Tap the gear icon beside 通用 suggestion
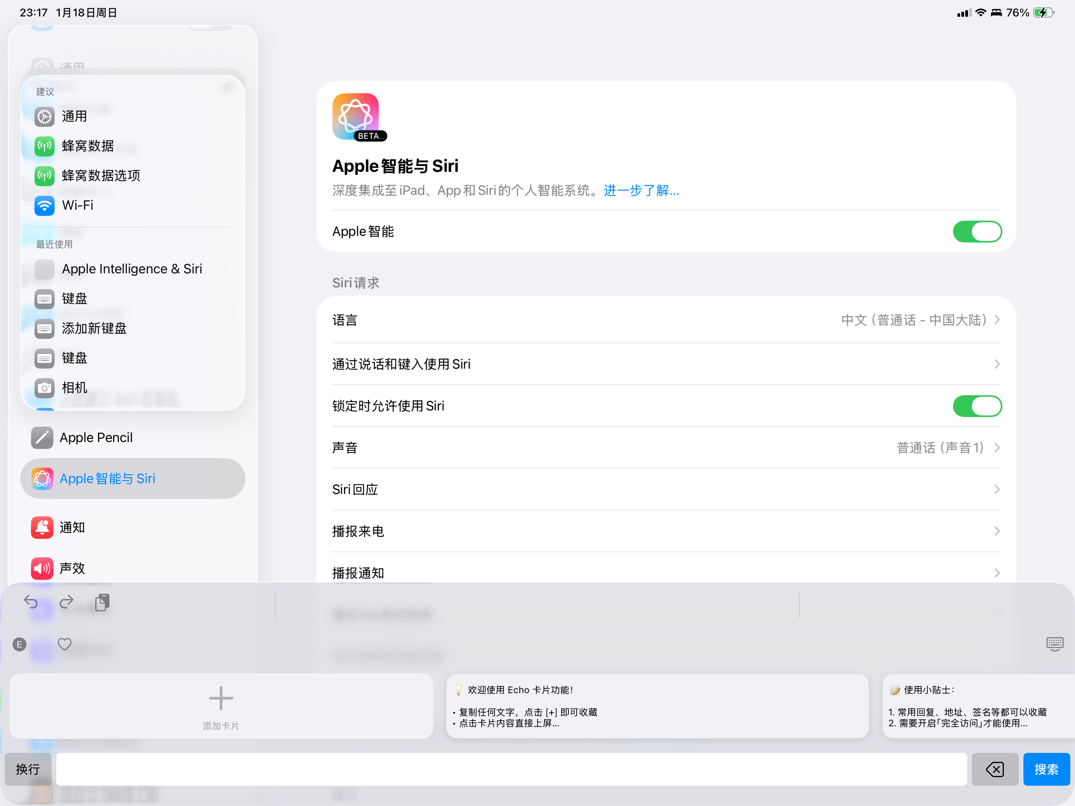This screenshot has height=806, width=1075. click(x=44, y=117)
